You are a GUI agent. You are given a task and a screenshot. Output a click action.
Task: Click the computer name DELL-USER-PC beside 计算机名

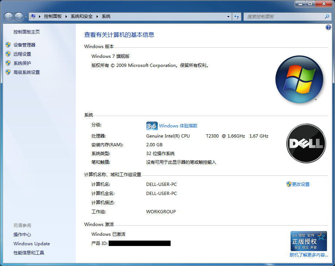coord(161,184)
